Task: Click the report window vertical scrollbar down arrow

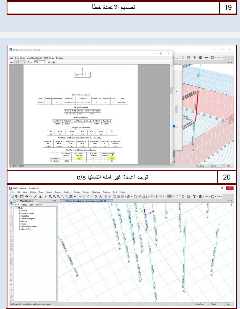Action: tap(171, 163)
